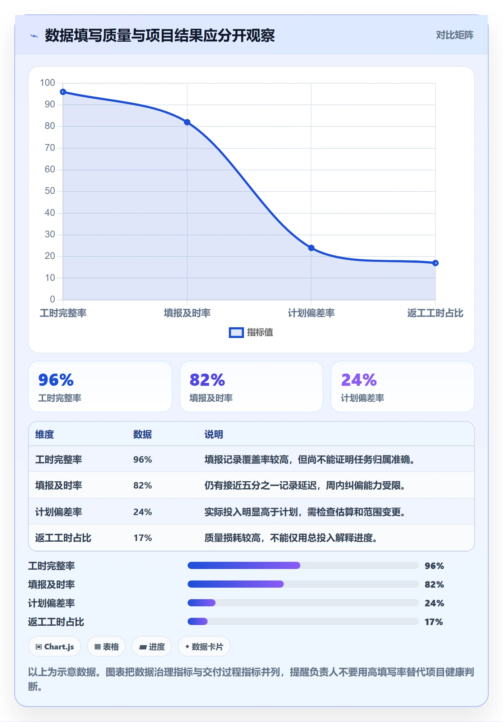This screenshot has height=722, width=503.
Task: Click the 96% value in the table
Action: 143,459
